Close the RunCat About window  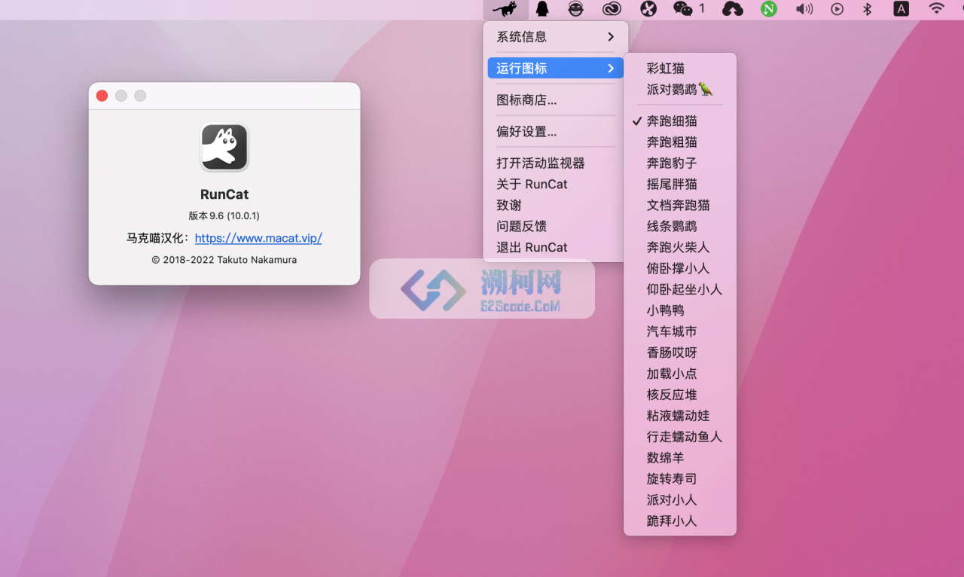pyautogui.click(x=102, y=96)
